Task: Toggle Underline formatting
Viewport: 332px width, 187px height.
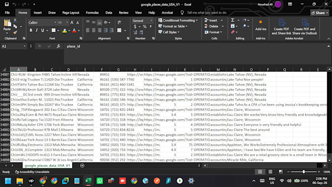Action: click(42, 30)
